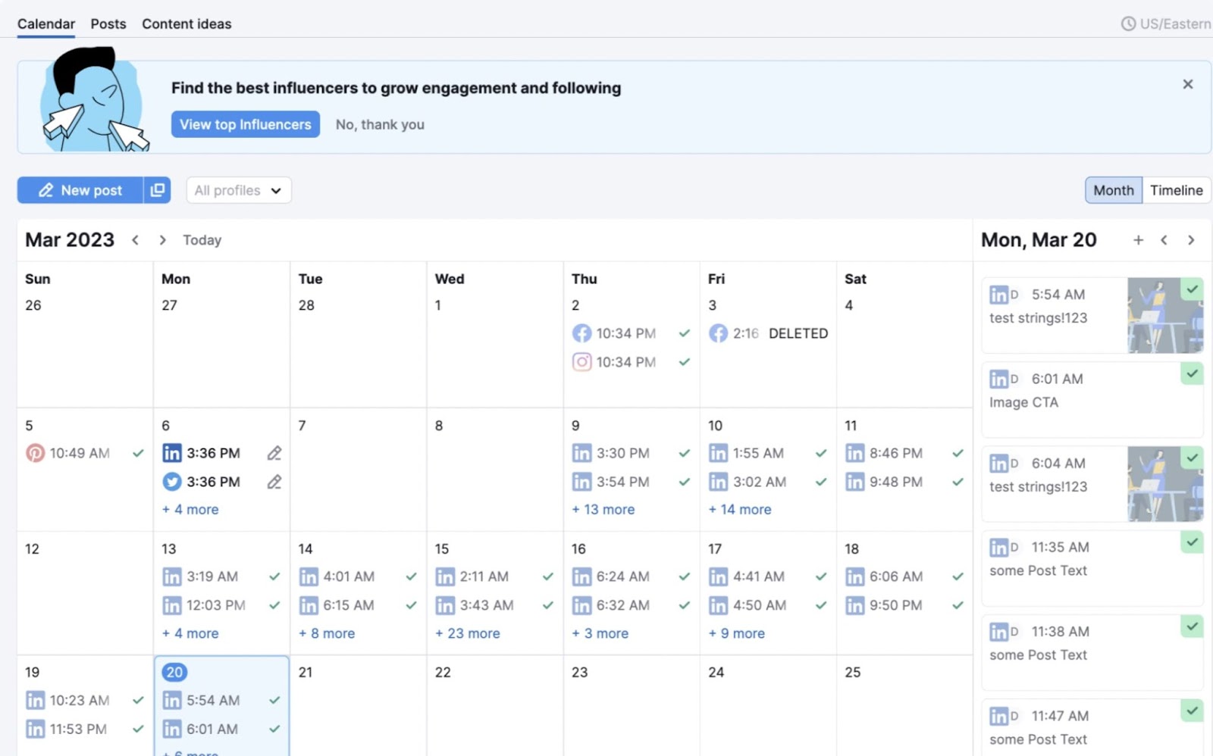Toggle the checkmark on the Image CTA post
This screenshot has width=1213, height=756.
click(1192, 373)
